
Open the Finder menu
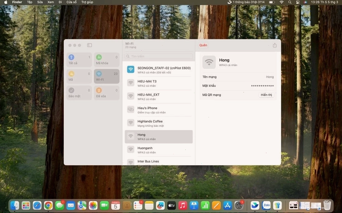click(17, 2)
